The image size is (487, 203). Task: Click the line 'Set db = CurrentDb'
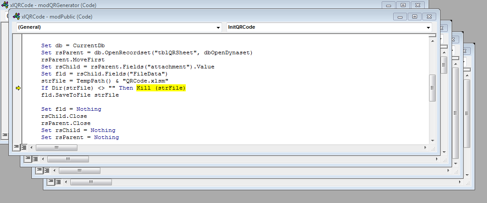pos(73,45)
